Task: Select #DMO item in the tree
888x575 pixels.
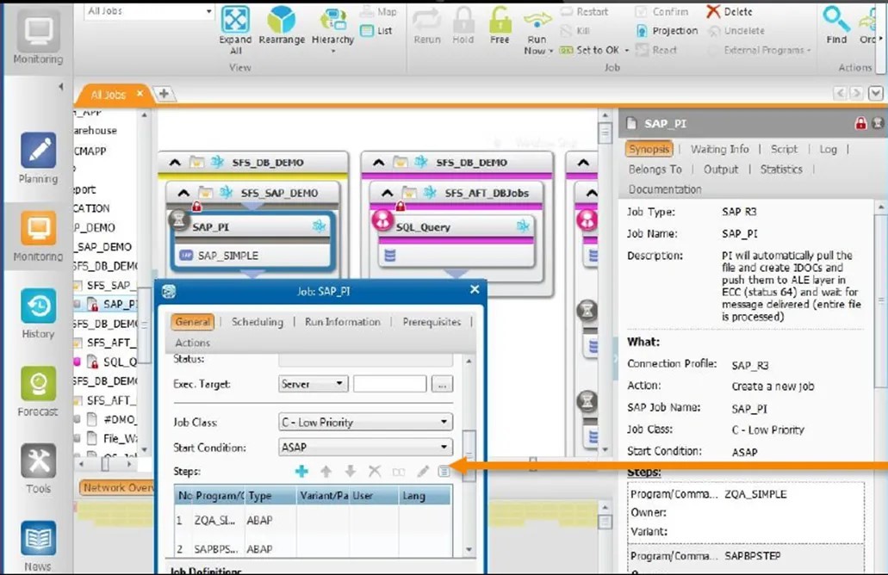Action: [x=120, y=419]
